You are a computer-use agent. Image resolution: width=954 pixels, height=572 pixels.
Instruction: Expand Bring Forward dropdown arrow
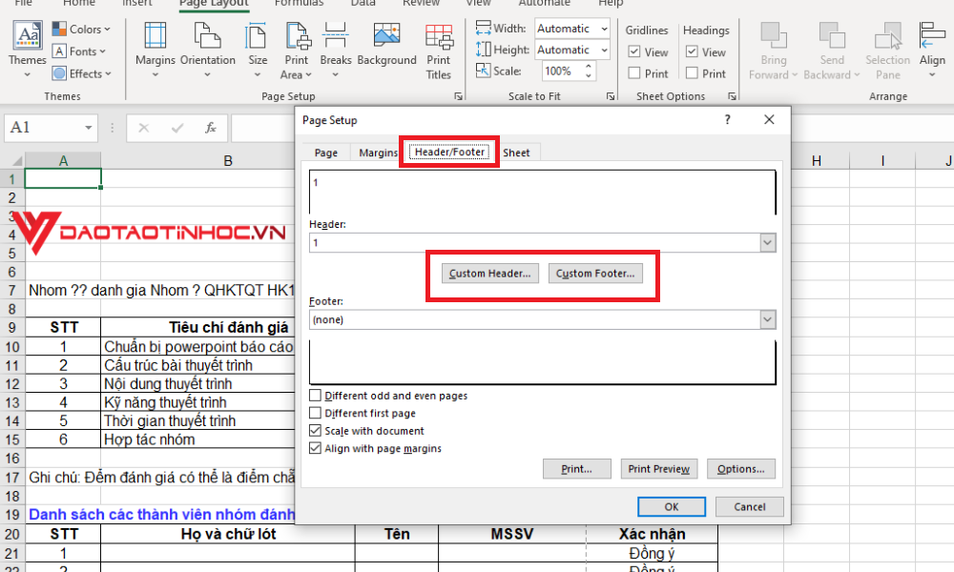click(795, 74)
